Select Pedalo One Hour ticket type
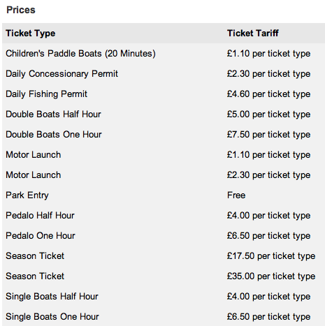 (41, 236)
